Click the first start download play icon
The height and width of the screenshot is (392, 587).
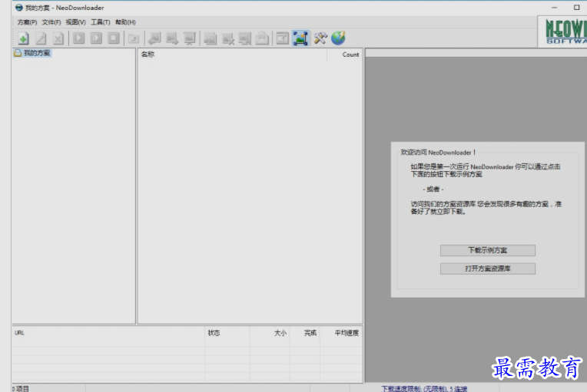(x=79, y=38)
